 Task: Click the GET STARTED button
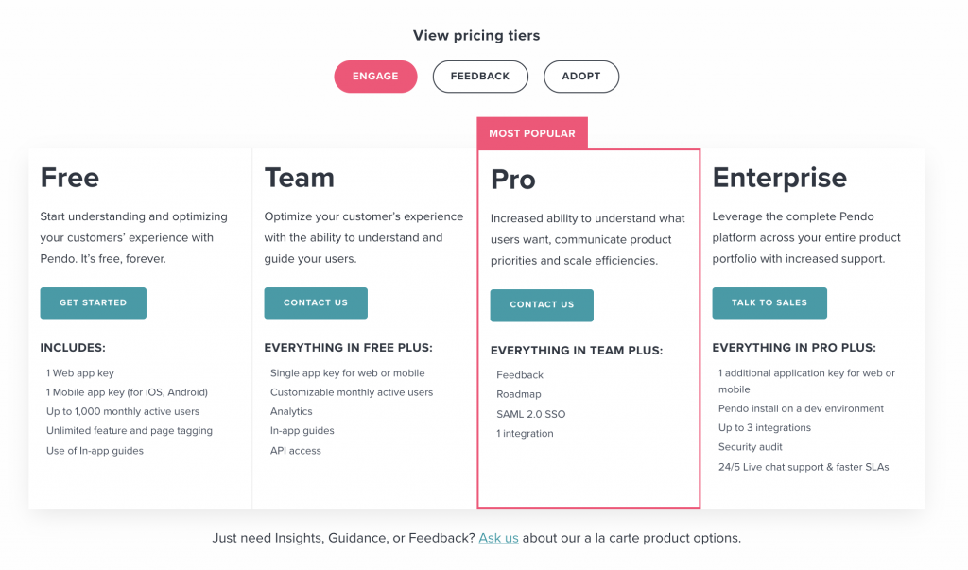[93, 302]
